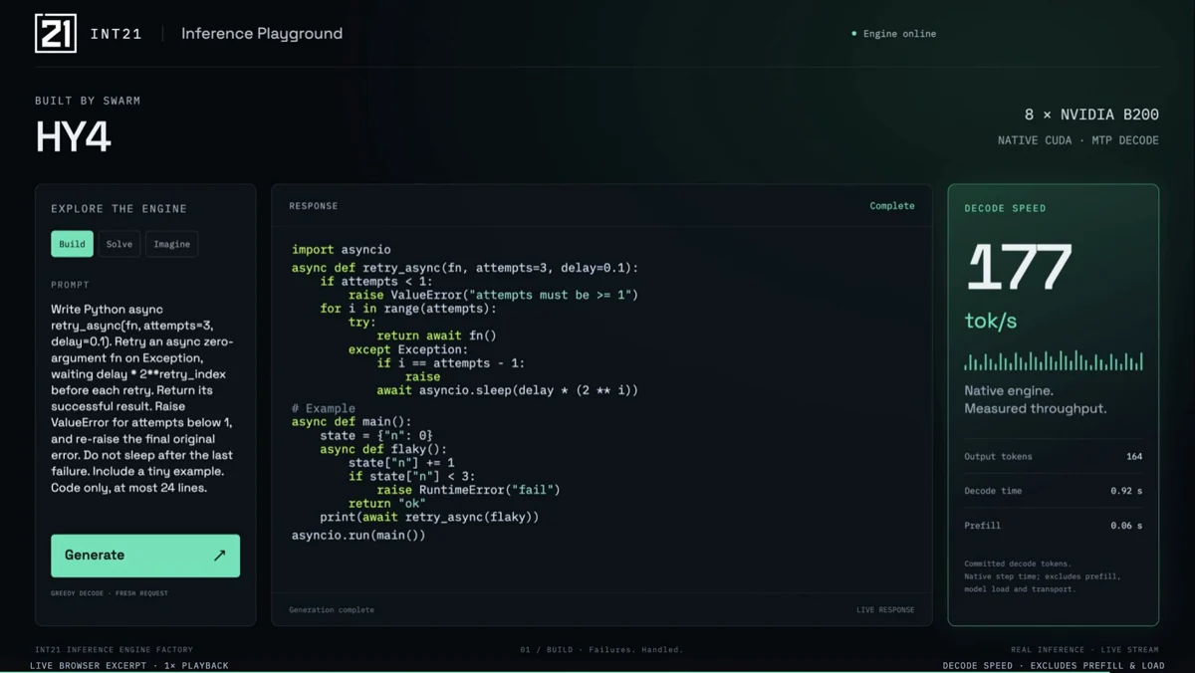Click the Decode time label
The width and height of the screenshot is (1195, 673).
[x=993, y=491]
